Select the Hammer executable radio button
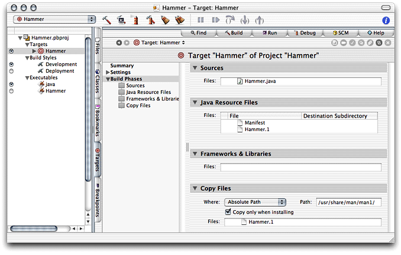Viewport: 401px width, 255px height. (11, 91)
